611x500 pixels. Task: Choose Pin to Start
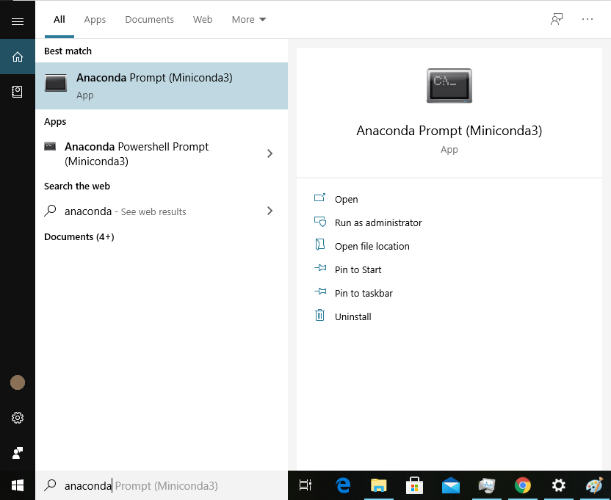click(358, 269)
